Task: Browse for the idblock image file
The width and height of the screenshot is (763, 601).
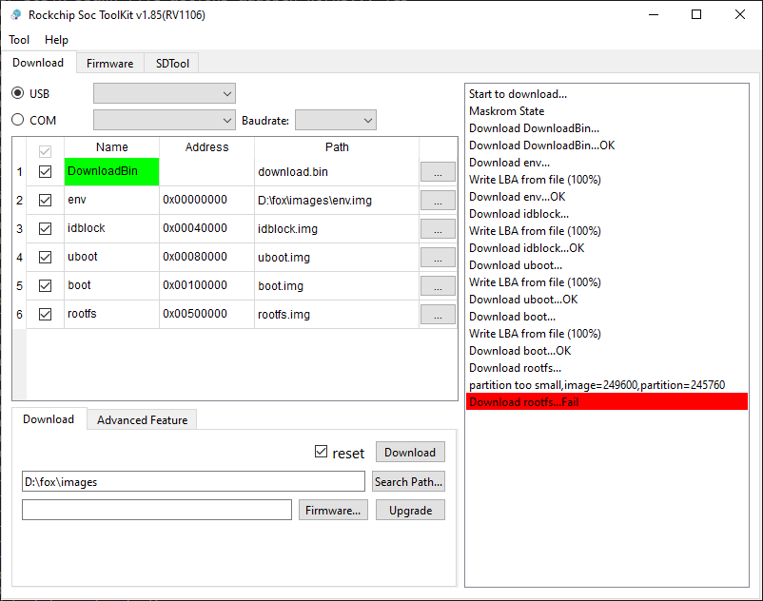Action: click(x=438, y=229)
